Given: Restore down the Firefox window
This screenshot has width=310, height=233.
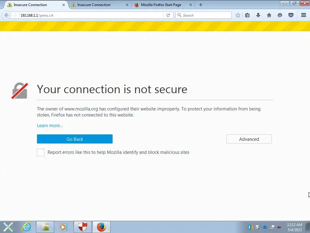Looking at the screenshot, I should (x=295, y=3).
